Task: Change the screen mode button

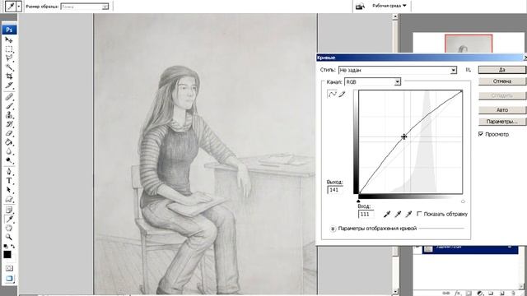Action: pos(9,279)
